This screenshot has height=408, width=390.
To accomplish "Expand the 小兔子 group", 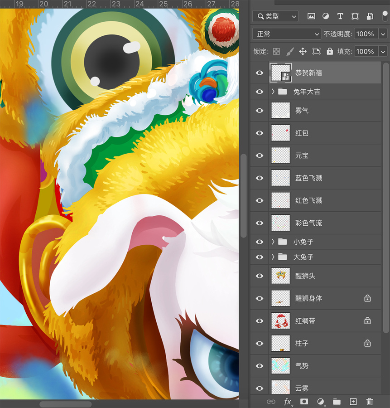I will click(x=273, y=242).
